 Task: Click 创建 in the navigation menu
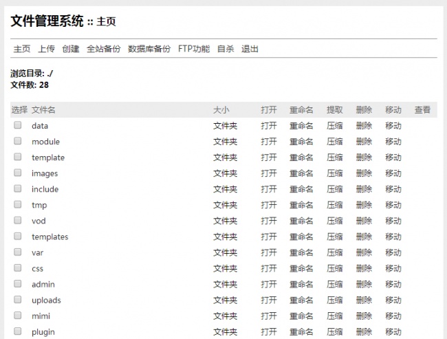point(71,49)
